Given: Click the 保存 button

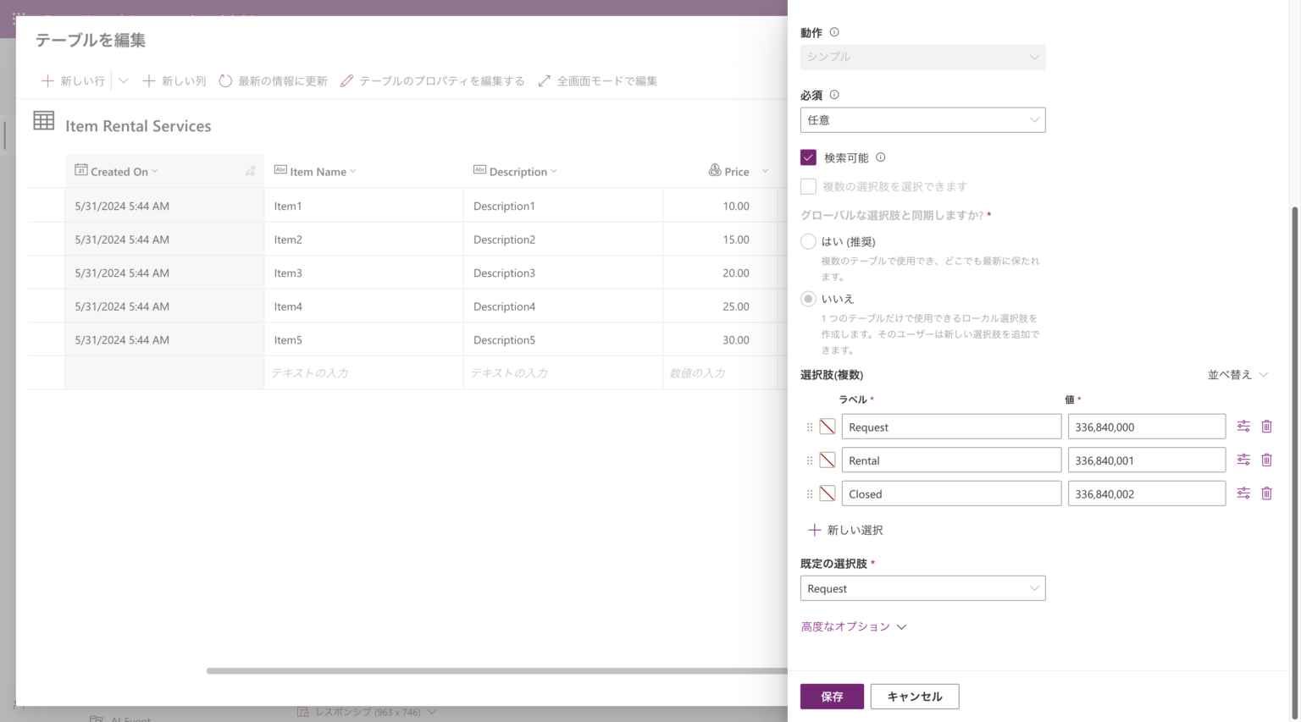Looking at the screenshot, I should [x=831, y=696].
